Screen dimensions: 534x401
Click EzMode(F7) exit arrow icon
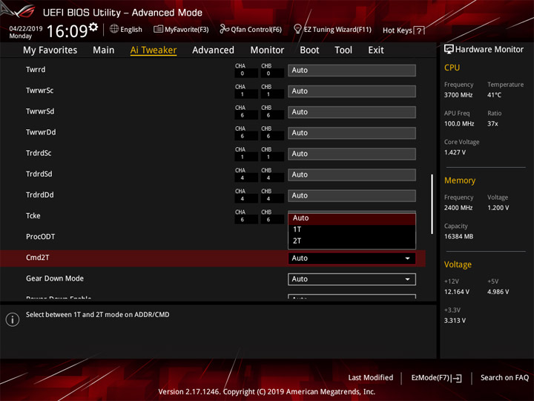click(457, 378)
